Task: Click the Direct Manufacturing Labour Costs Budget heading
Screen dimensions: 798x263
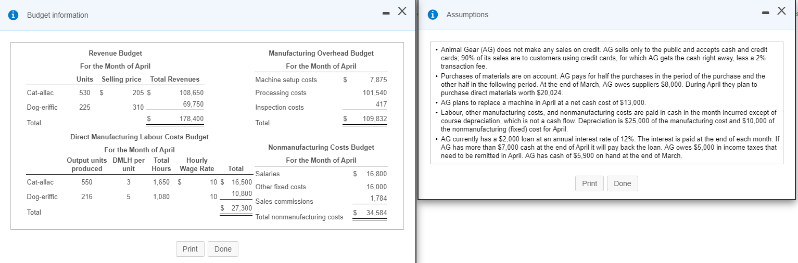Action: click(140, 137)
